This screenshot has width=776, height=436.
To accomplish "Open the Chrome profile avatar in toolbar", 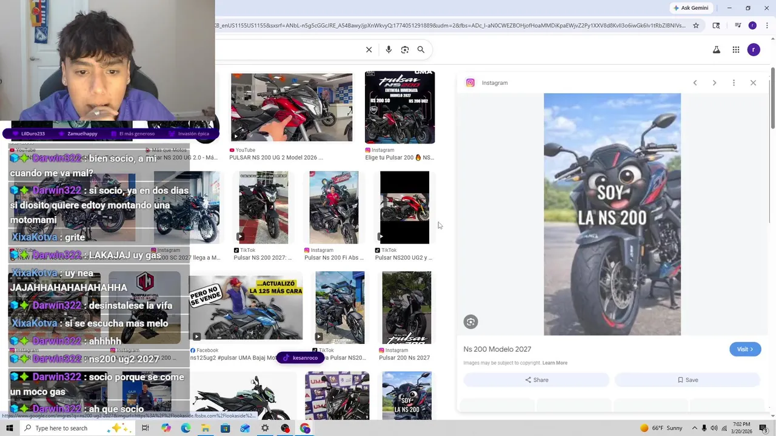I will coord(752,25).
